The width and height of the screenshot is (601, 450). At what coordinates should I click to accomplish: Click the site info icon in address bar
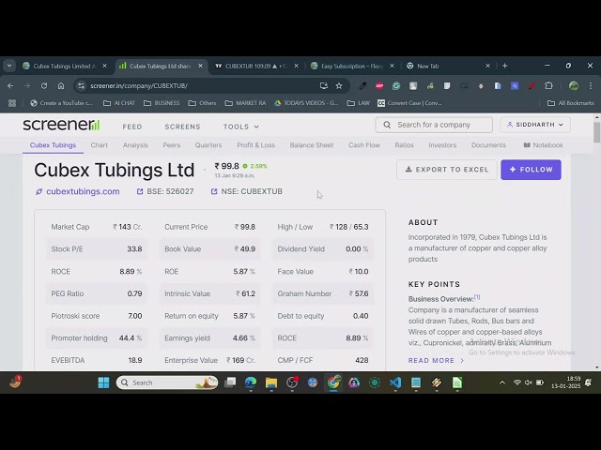[82, 85]
